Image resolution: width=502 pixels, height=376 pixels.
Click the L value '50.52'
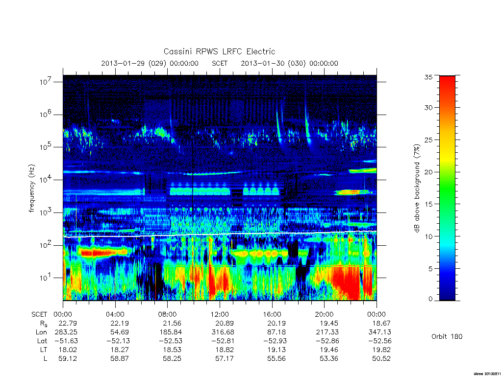[x=381, y=358]
